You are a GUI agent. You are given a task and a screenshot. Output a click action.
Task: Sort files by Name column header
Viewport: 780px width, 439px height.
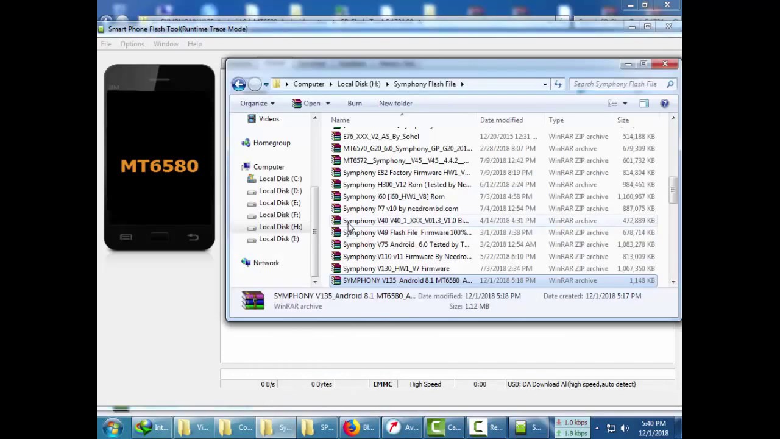pyautogui.click(x=340, y=120)
